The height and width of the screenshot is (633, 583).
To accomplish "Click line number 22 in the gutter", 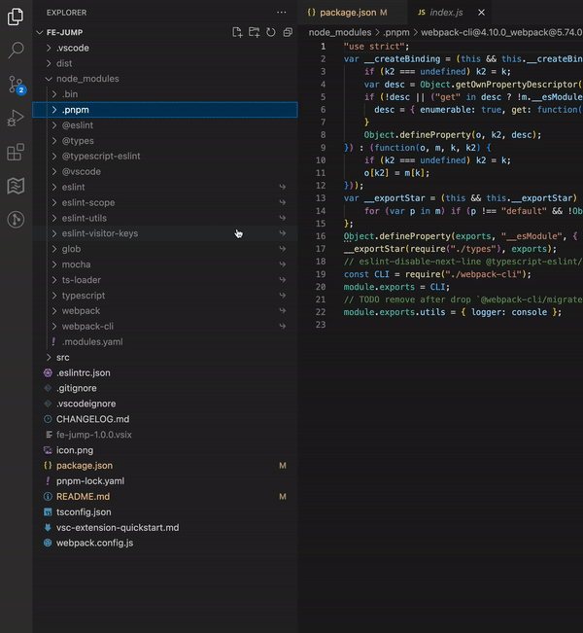I will pyautogui.click(x=321, y=312).
